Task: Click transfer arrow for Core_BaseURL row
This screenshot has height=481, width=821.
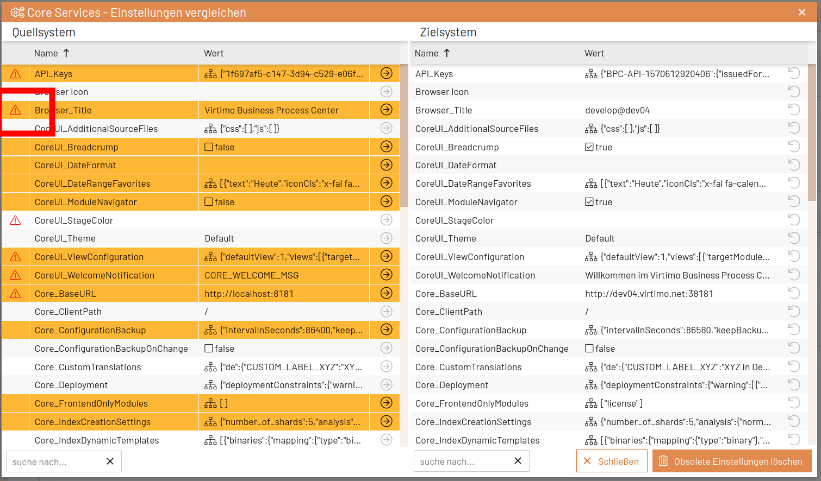Action: pos(386,293)
